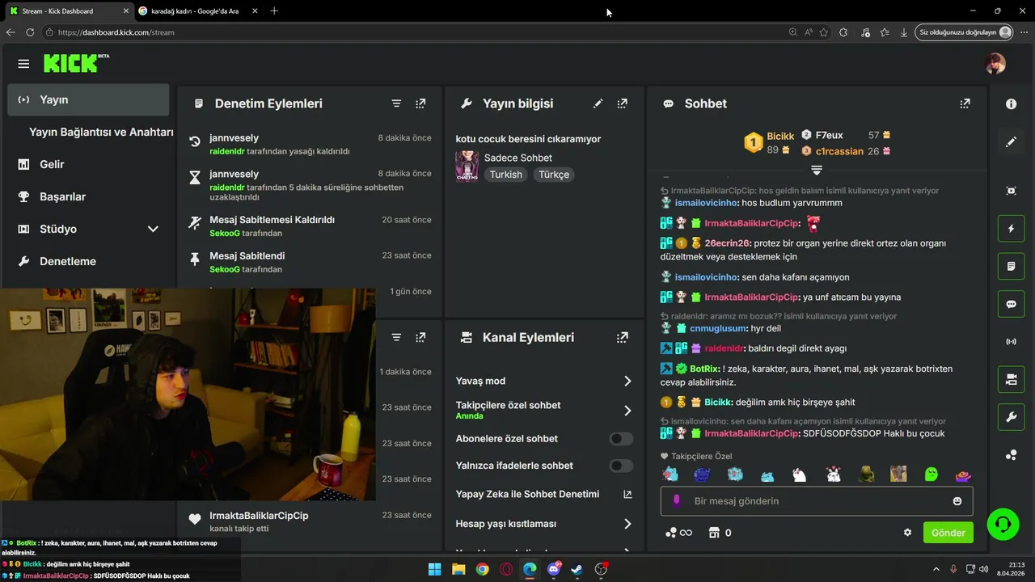Click the volume icon in the system tray

tap(983, 569)
